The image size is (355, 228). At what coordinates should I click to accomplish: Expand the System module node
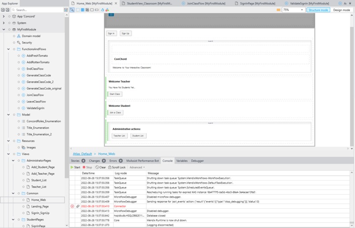point(4,23)
